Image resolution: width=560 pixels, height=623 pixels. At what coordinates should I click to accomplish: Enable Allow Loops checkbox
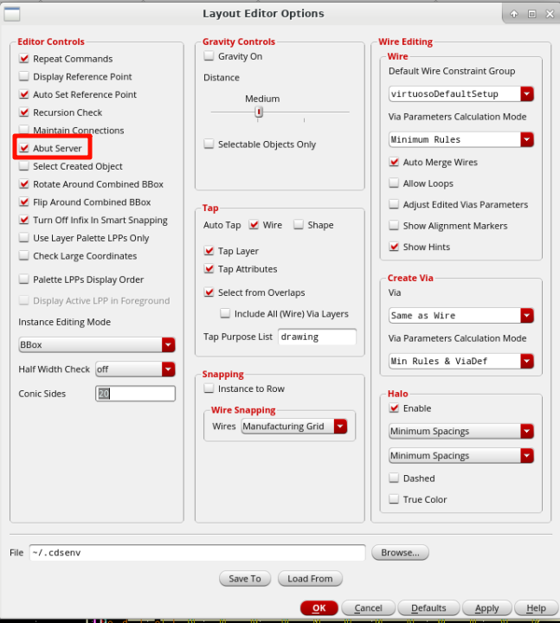[x=394, y=183]
